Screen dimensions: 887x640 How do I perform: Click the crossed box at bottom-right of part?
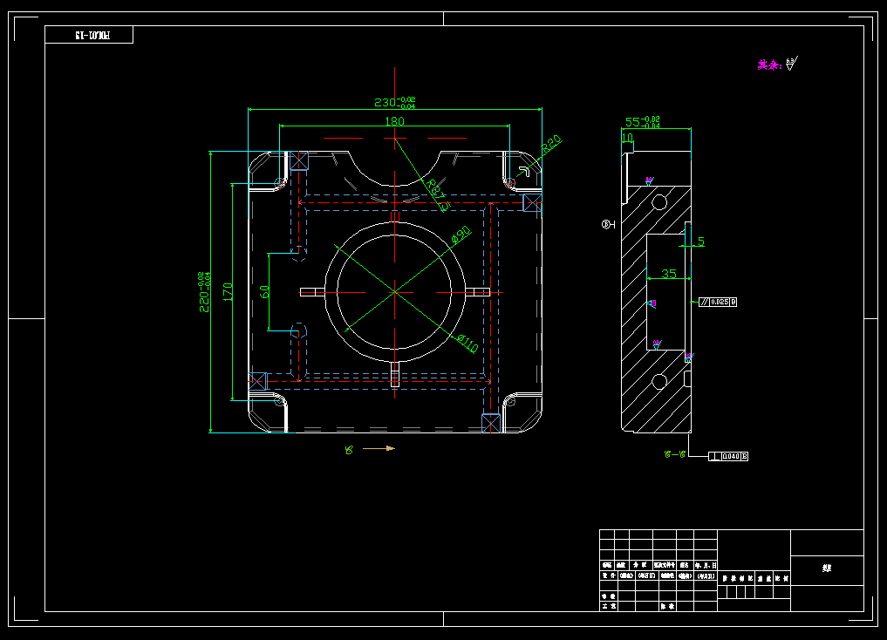pos(491,424)
